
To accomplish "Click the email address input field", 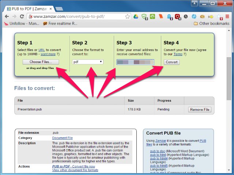I will [x=135, y=62].
